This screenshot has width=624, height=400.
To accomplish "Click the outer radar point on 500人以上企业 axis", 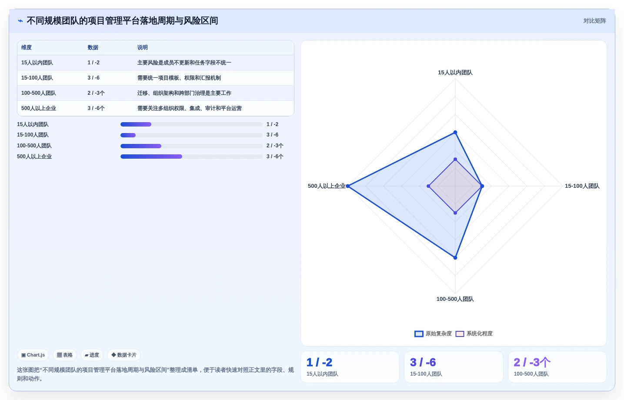I will tap(348, 186).
